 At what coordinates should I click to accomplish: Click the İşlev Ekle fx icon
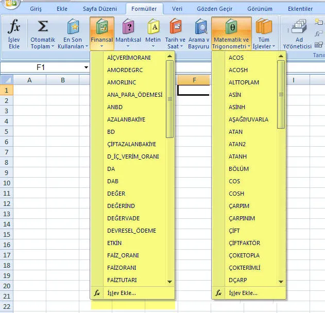14,27
